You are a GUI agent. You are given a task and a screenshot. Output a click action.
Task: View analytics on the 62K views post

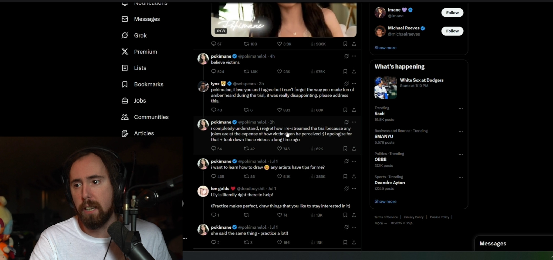coord(317,149)
